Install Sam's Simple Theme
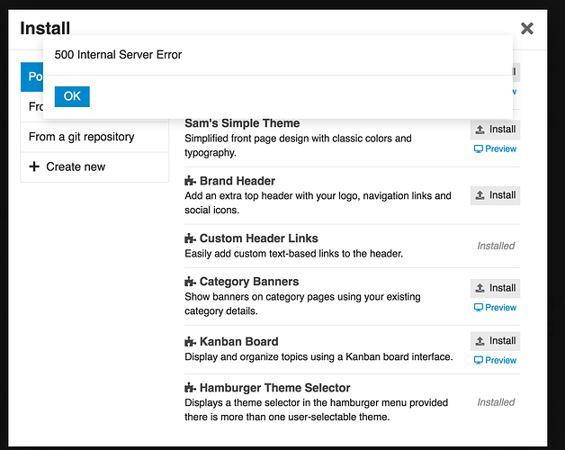Viewport: 565px width, 450px height. point(495,130)
